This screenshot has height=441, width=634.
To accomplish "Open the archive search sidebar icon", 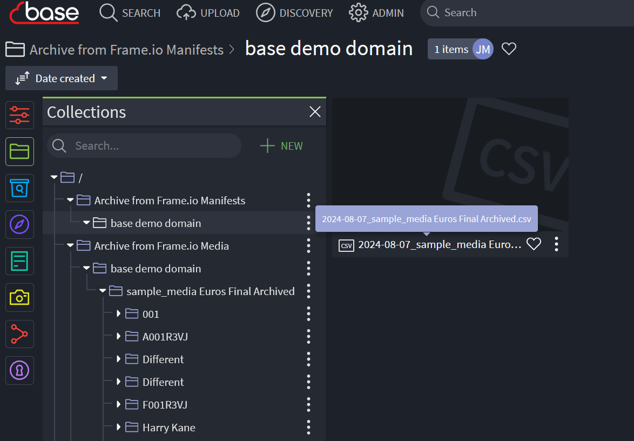I will pos(19,188).
